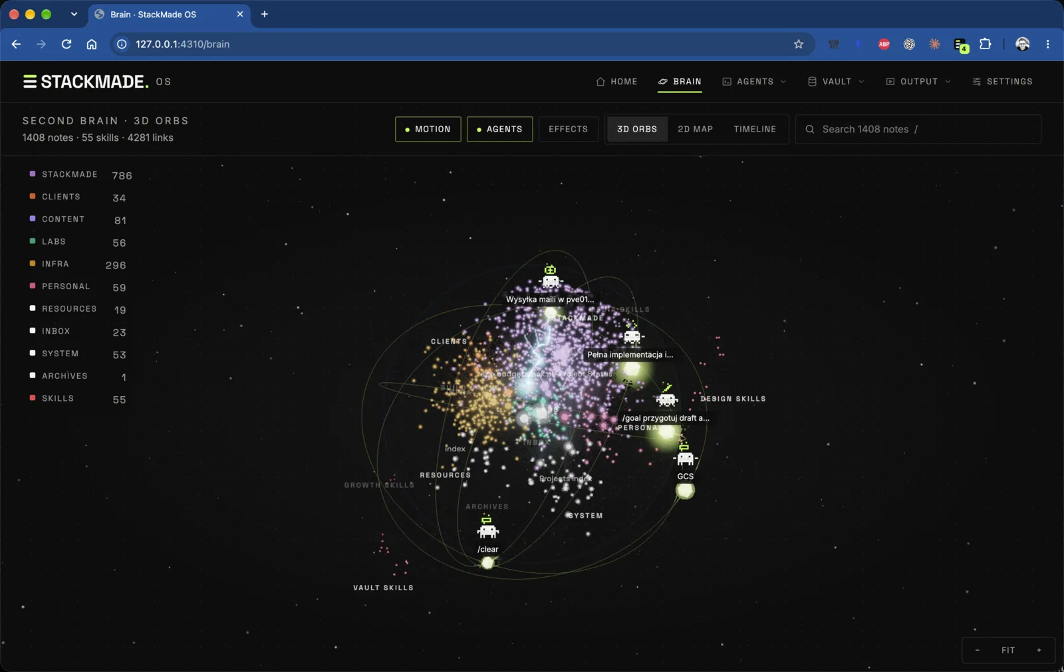This screenshot has width=1064, height=672.
Task: Click the /clear robot agent icon
Action: (487, 528)
